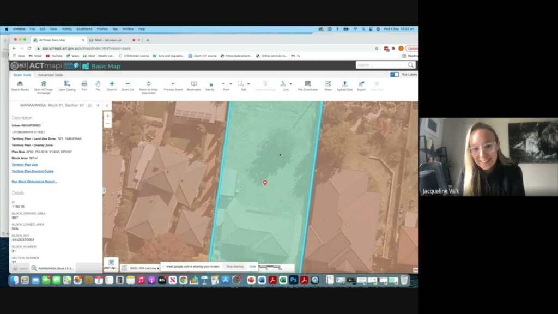Open the Chrome Bookmarks menu
This screenshot has height=314, width=558.
84,29
